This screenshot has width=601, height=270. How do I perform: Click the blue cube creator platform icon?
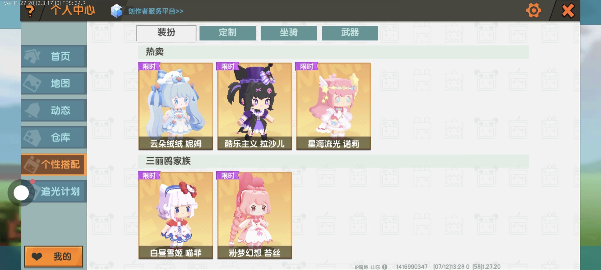click(x=117, y=11)
